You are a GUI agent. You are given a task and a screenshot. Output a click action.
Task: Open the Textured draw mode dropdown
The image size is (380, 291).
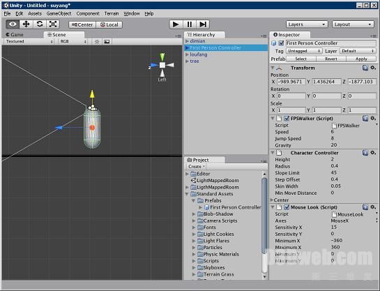click(x=29, y=41)
